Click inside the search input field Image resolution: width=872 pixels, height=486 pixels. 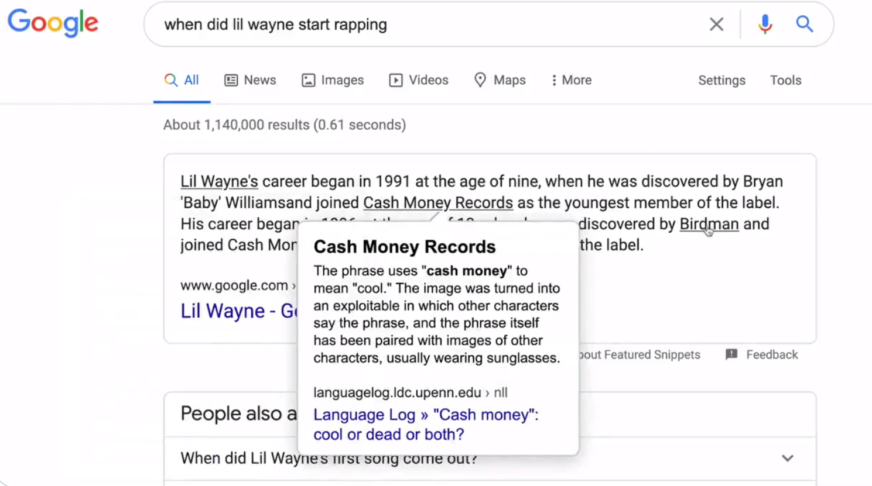pos(410,24)
